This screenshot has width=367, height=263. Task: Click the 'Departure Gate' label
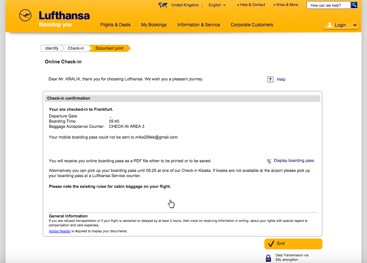click(x=63, y=116)
